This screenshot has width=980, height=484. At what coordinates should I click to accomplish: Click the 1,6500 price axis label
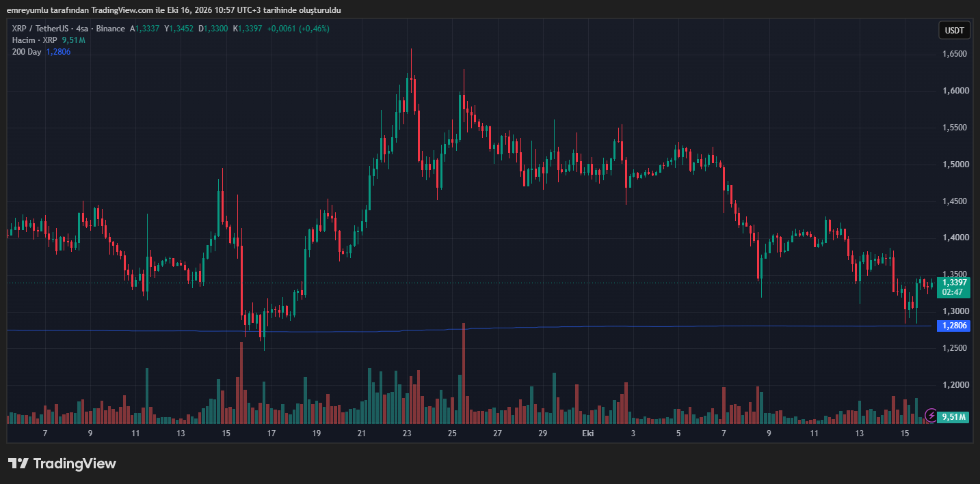[x=954, y=54]
